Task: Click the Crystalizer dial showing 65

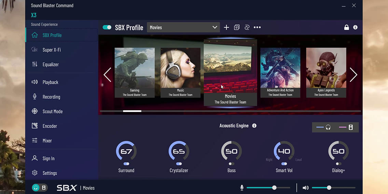Action: (x=179, y=151)
